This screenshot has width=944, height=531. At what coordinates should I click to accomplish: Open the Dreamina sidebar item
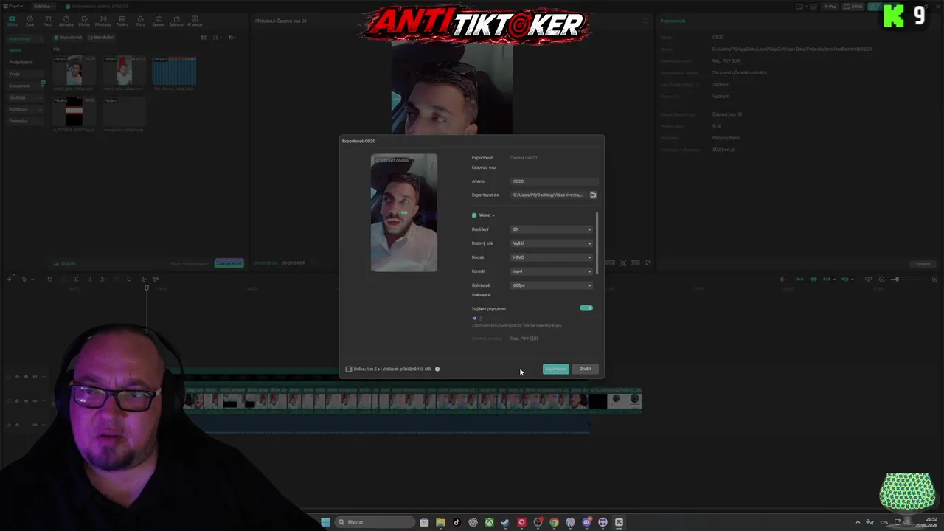(25, 121)
